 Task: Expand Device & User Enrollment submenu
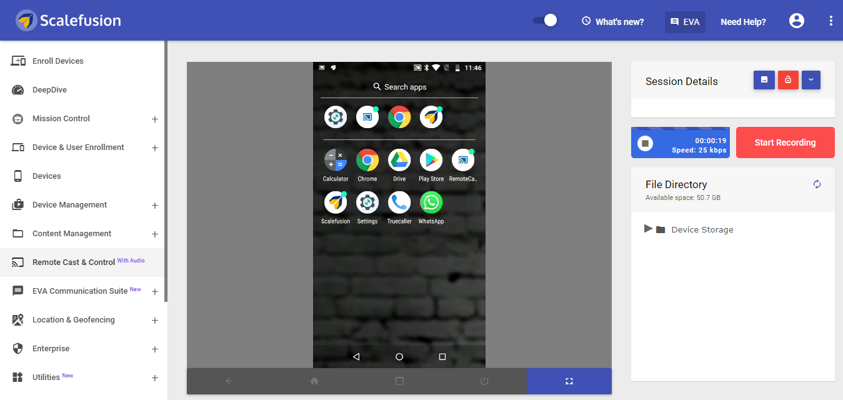tap(155, 148)
